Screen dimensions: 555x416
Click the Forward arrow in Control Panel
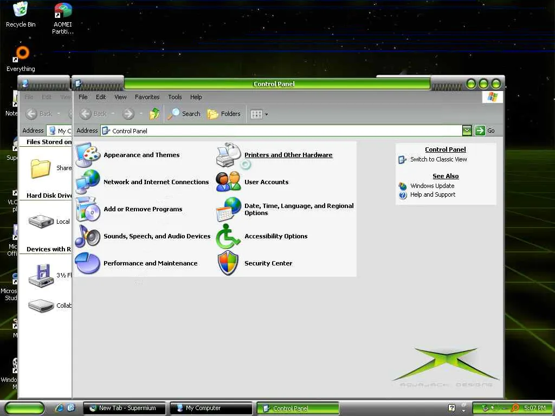(128, 114)
